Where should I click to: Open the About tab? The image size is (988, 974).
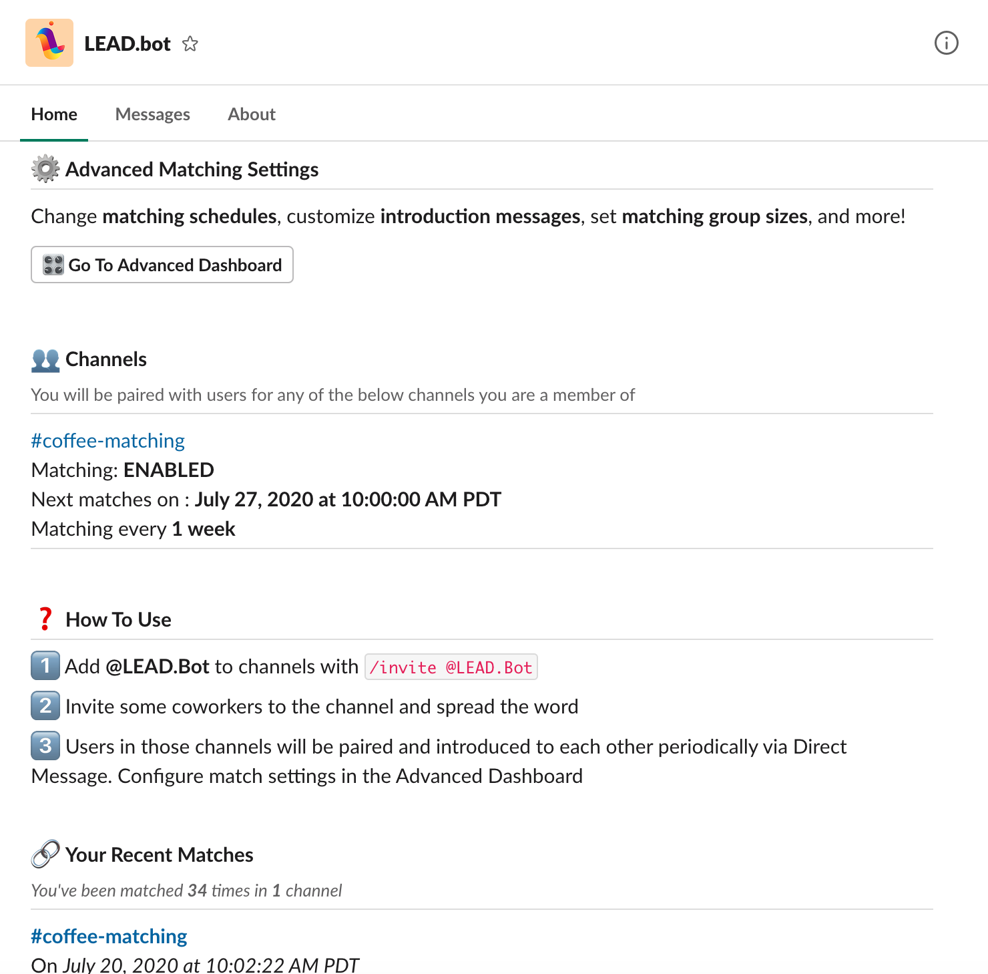coord(251,114)
